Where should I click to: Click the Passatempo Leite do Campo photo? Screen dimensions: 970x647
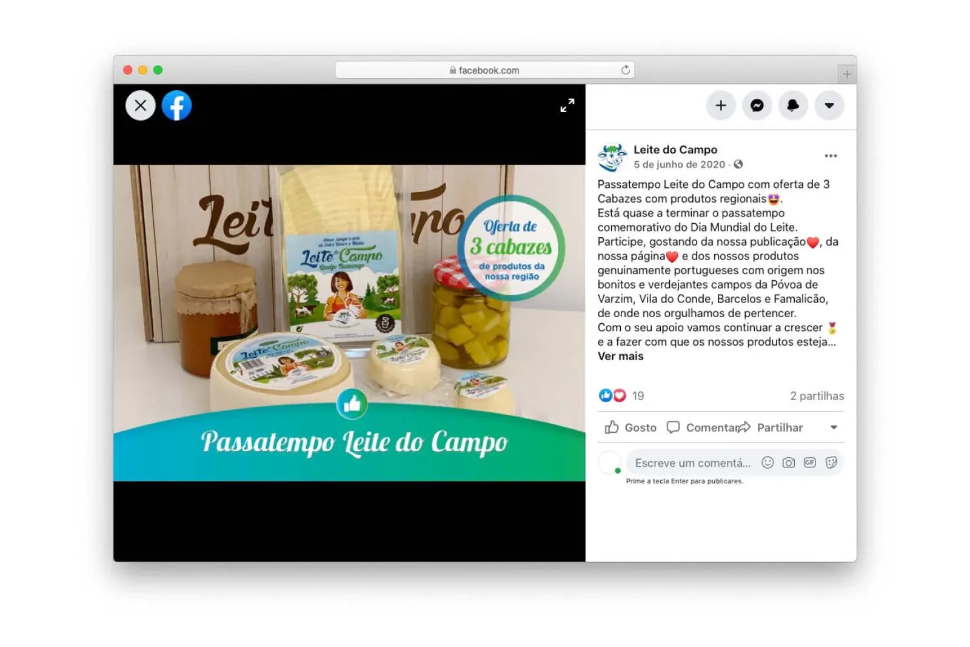point(349,323)
